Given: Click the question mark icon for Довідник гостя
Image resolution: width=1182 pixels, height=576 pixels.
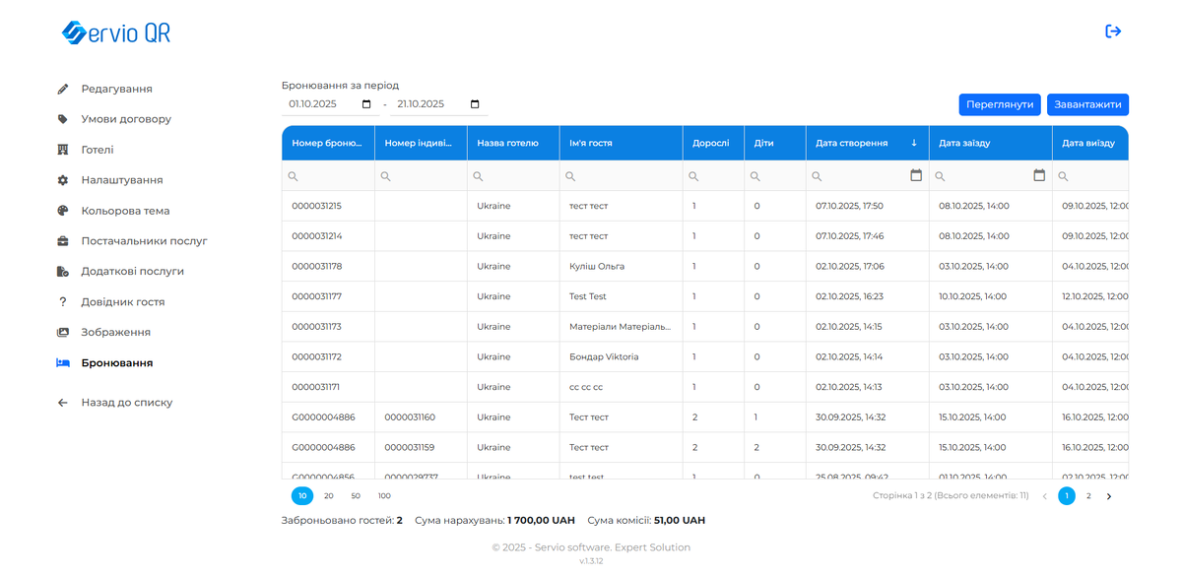Looking at the screenshot, I should [63, 302].
